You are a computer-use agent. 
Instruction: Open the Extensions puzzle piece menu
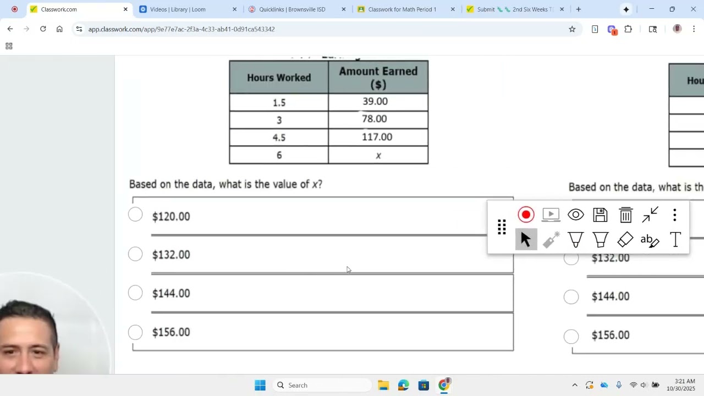coord(628,29)
